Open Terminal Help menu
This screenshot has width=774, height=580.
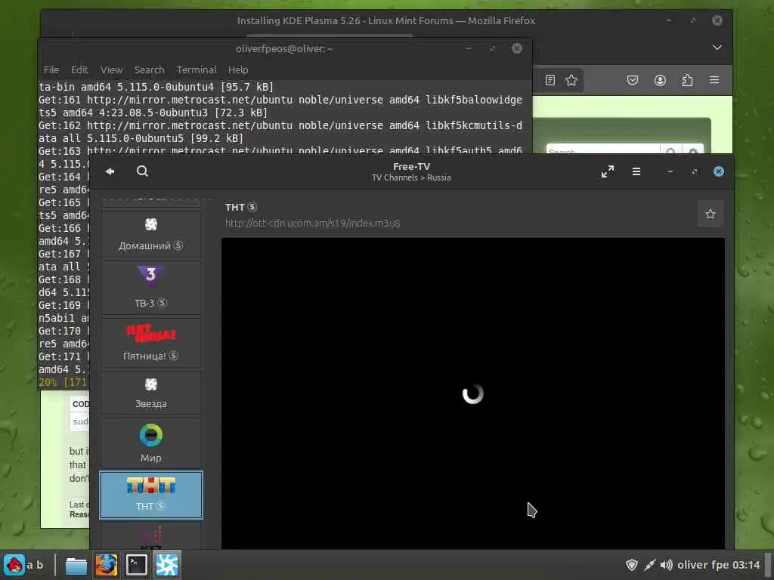click(238, 69)
